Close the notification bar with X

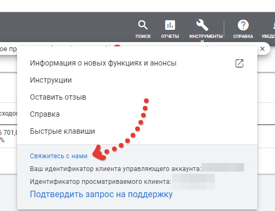pos(262,49)
